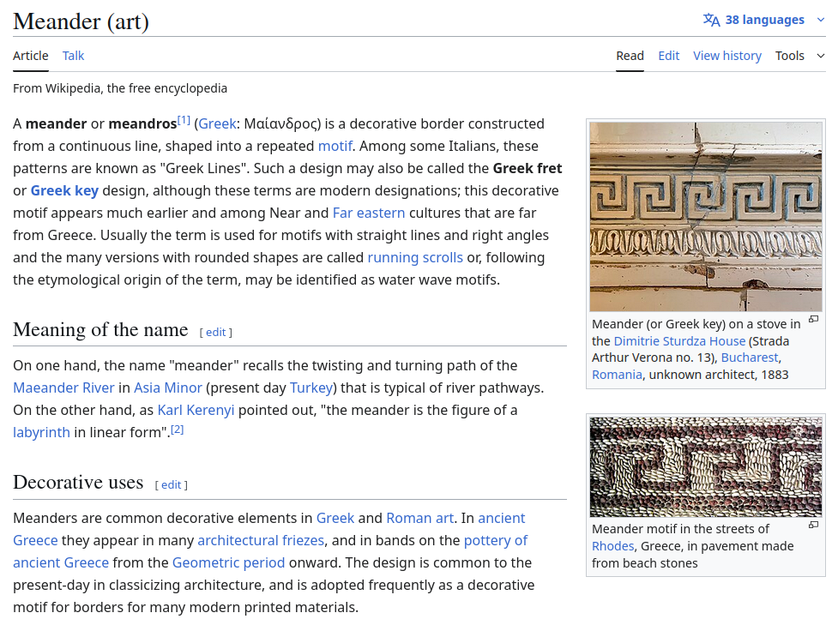
Task: Click the Meaning of the name heading
Action: 100,329
